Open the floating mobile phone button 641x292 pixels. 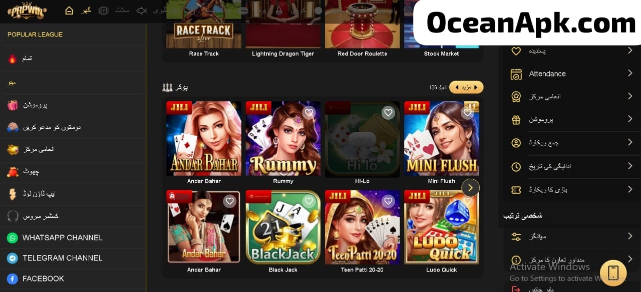click(613, 273)
